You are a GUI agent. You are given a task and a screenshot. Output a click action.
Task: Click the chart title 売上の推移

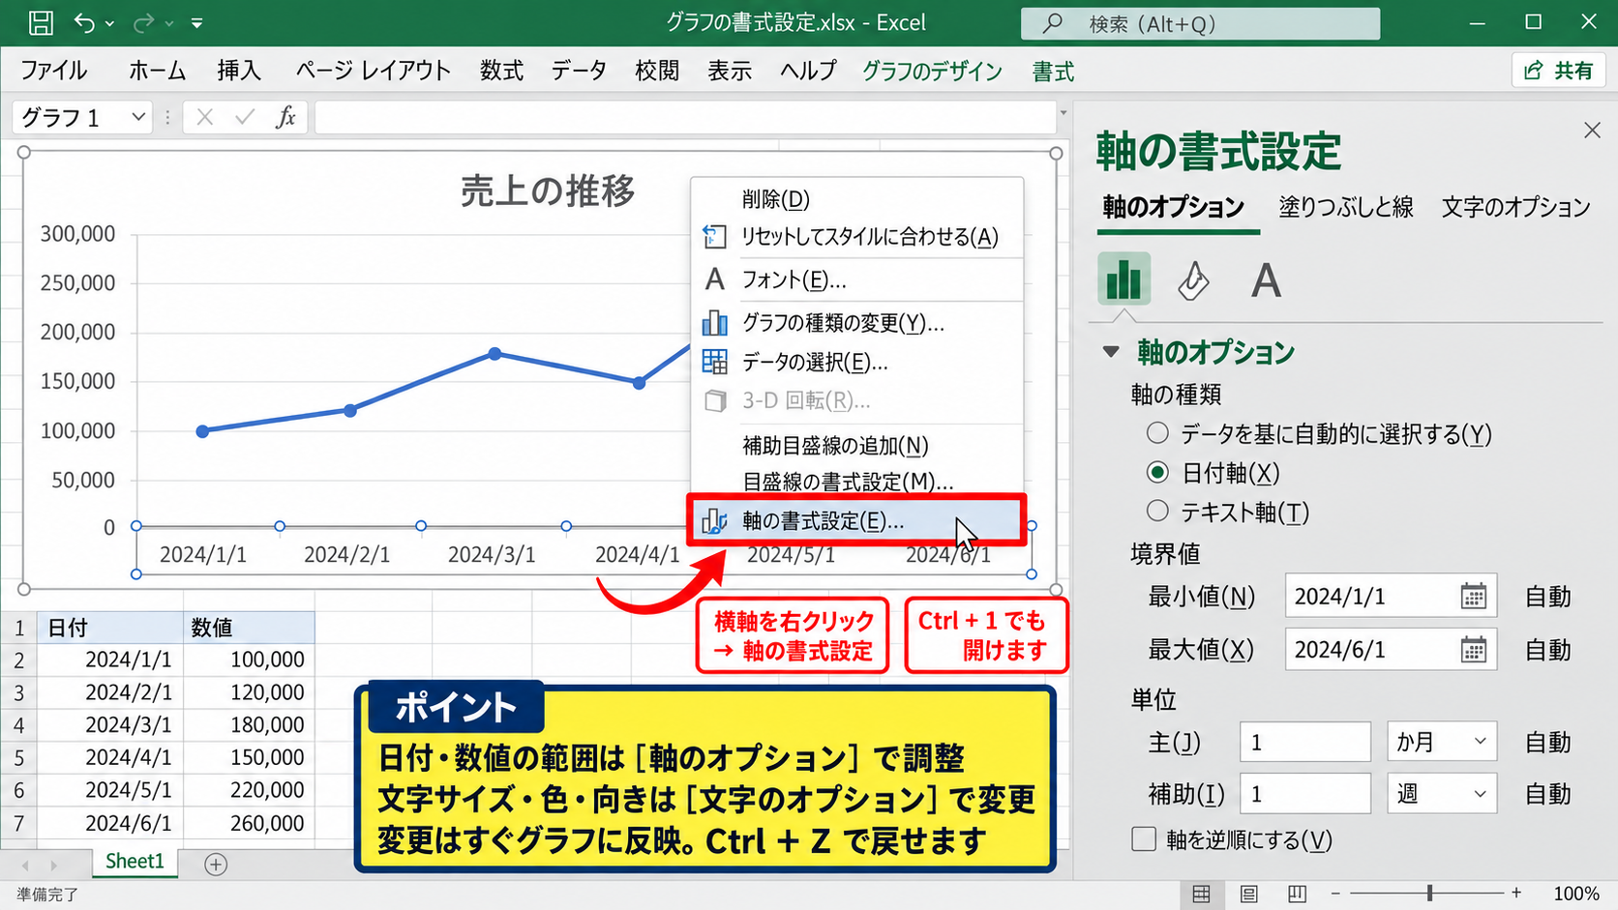click(x=548, y=191)
